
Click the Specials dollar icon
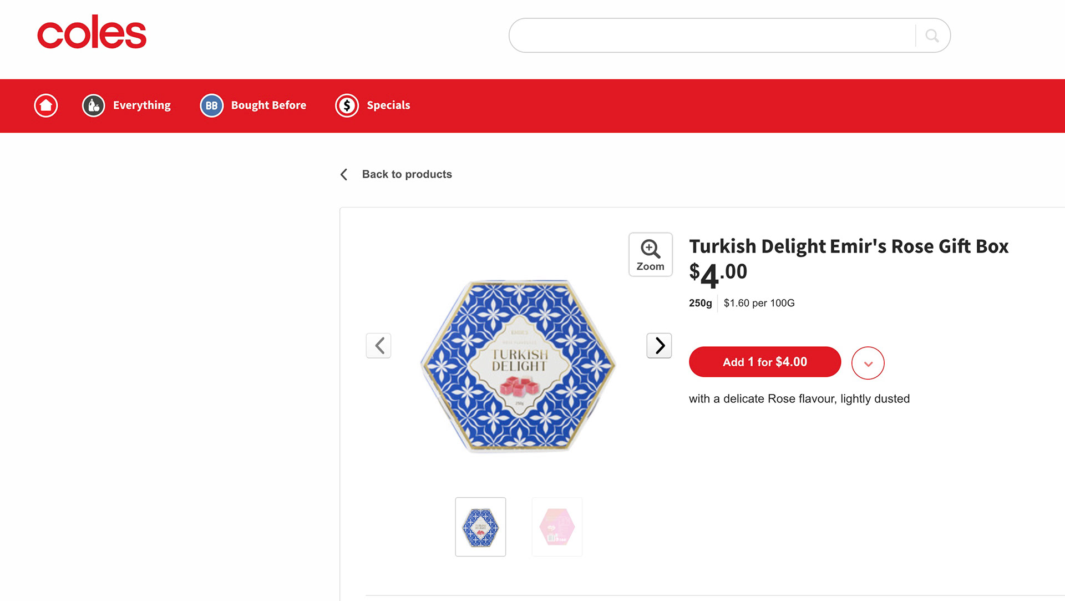point(347,105)
